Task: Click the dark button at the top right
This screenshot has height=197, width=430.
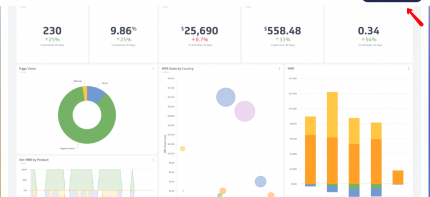Action: [392, 1]
